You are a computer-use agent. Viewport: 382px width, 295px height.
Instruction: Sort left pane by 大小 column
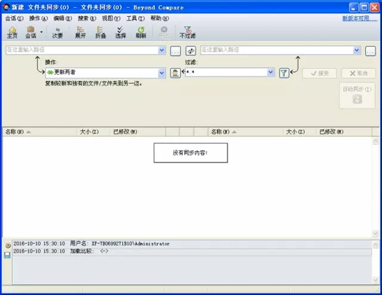tap(94, 132)
